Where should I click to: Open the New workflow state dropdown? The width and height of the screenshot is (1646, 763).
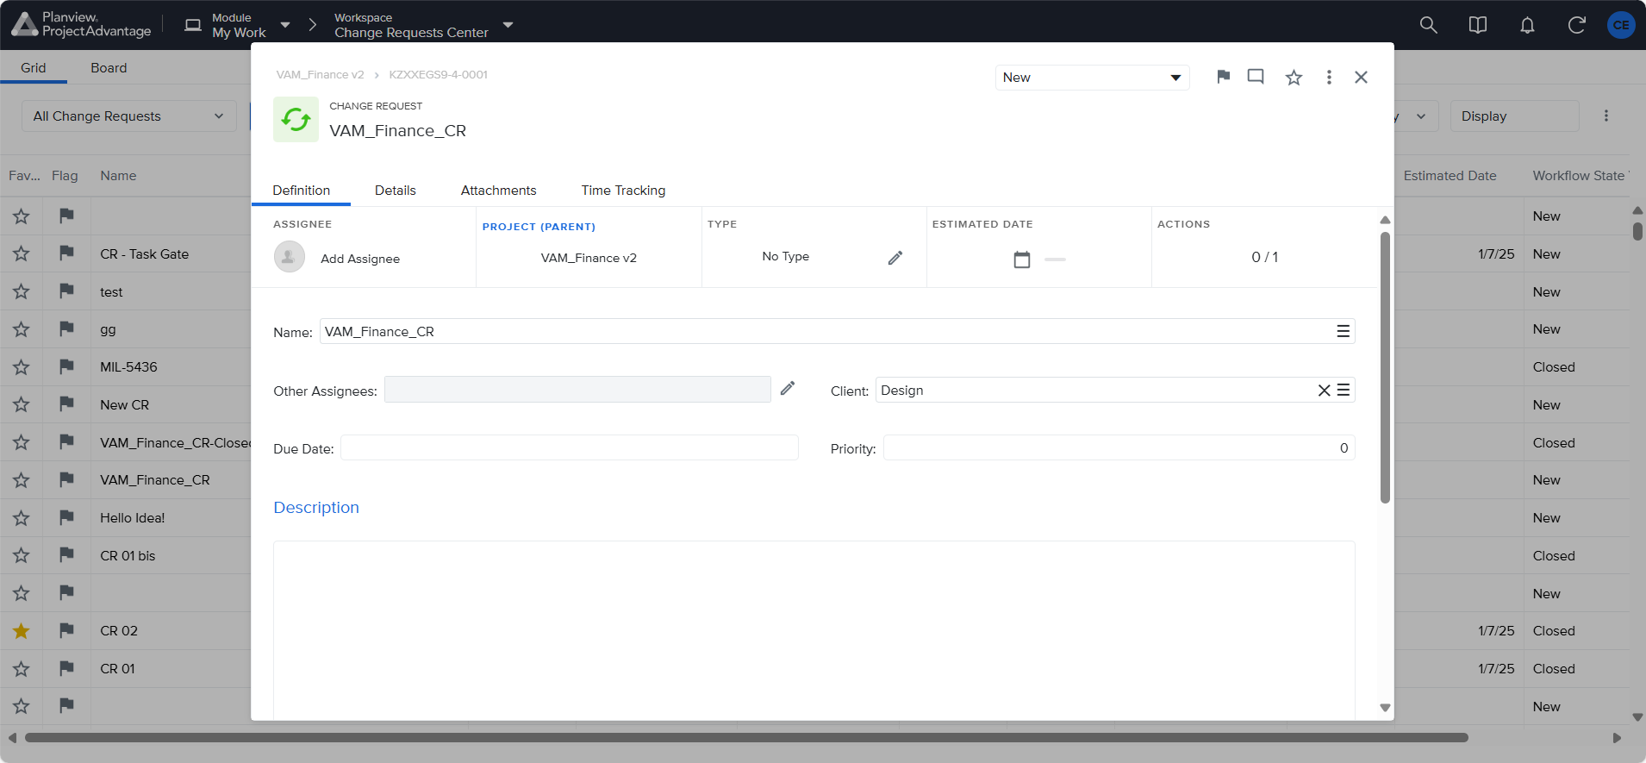click(1091, 78)
